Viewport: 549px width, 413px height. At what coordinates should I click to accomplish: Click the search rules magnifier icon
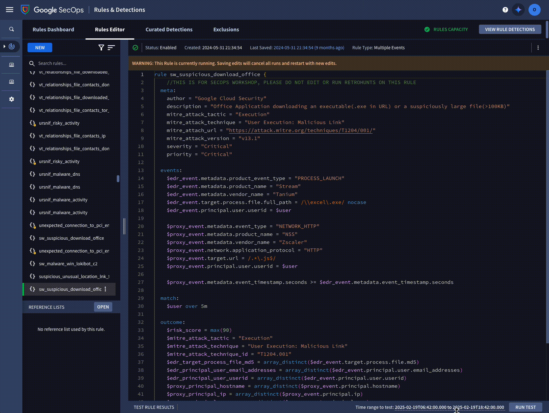pyautogui.click(x=32, y=63)
